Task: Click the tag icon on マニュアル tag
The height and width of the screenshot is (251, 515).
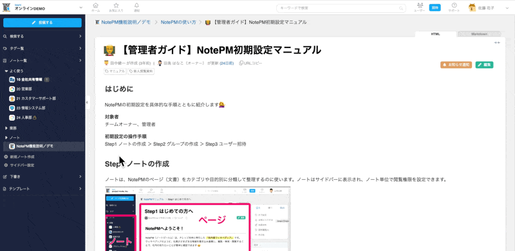Action: pos(107,71)
